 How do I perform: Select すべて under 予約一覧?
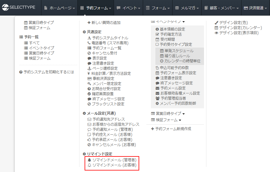[34, 43]
